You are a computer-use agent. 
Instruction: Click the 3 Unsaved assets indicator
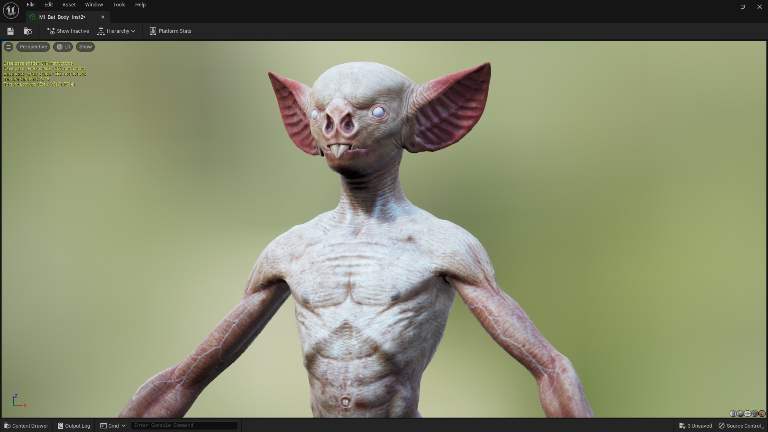click(x=696, y=426)
